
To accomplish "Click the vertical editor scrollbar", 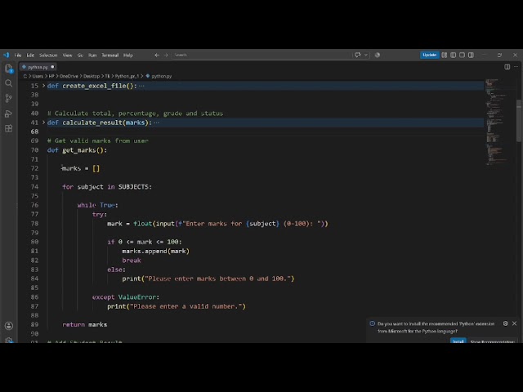I will pyautogui.click(x=519, y=120).
